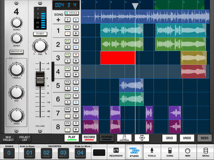Click the Bass EQ knob
The width and height of the screenshot is (214, 160).
tap(16, 115)
